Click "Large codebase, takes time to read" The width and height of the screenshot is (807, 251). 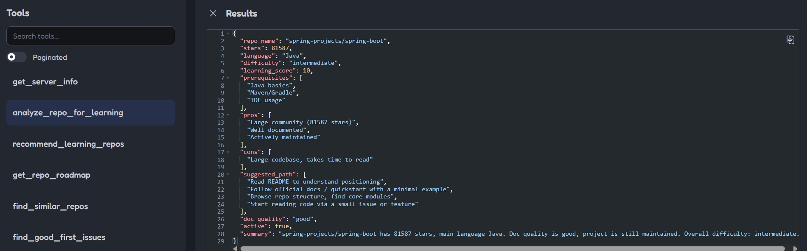(x=310, y=160)
